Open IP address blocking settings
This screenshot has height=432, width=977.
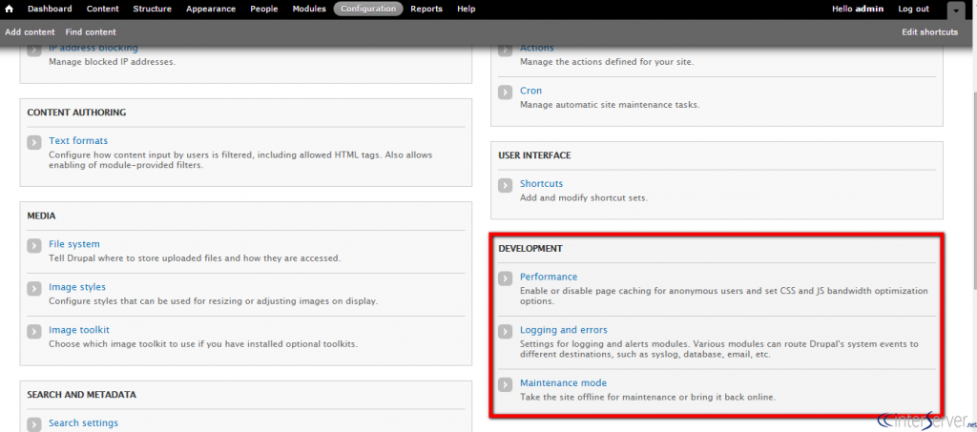[94, 48]
